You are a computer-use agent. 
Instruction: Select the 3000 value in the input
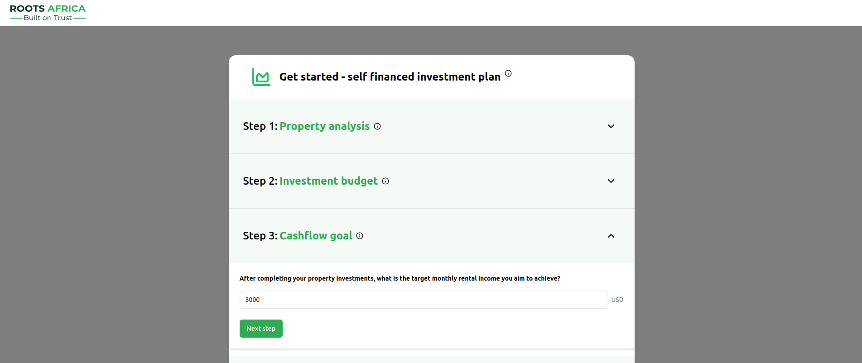tap(252, 300)
